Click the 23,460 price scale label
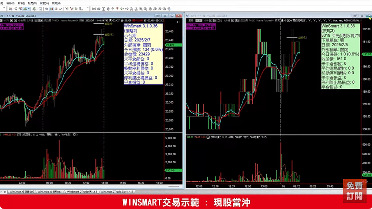This screenshot has width=372, height=209. pos(169,31)
